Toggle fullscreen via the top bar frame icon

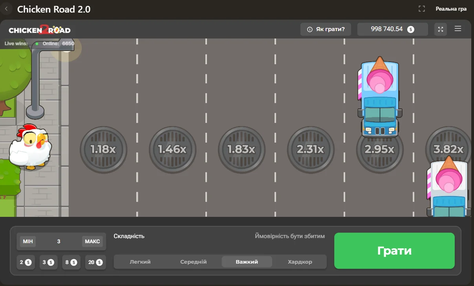pos(422,9)
